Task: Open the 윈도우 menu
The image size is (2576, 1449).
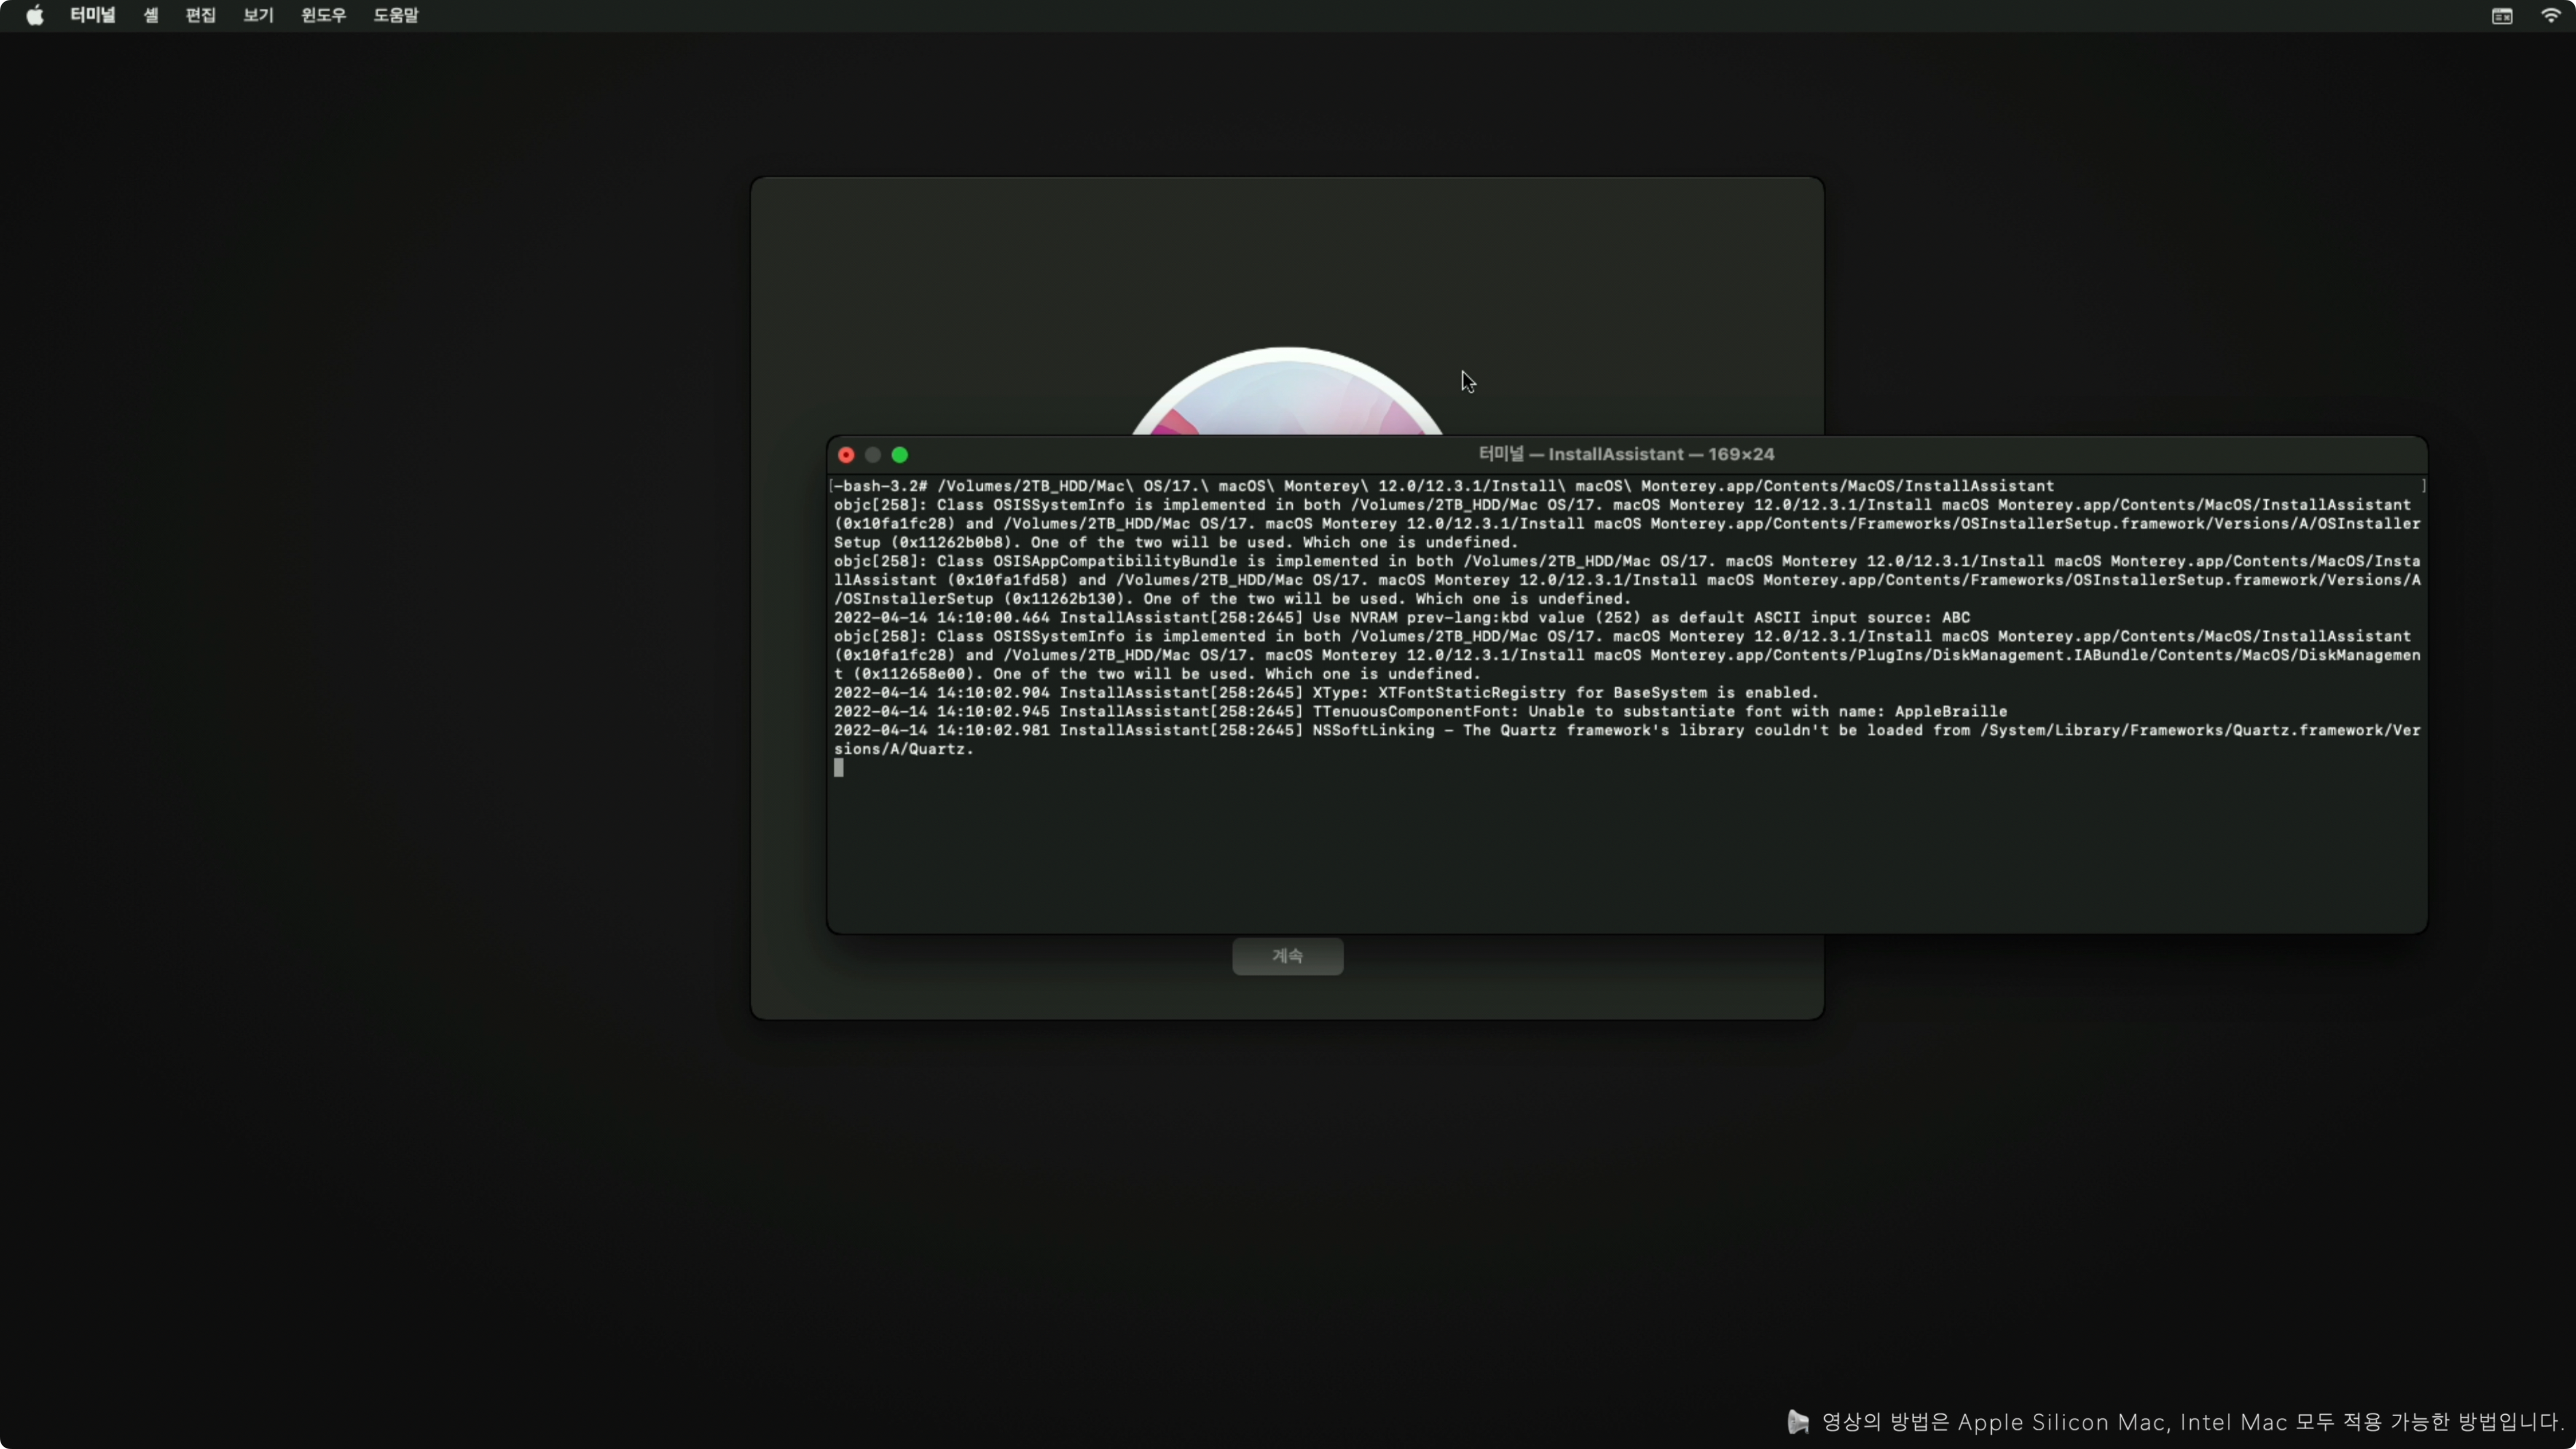Action: (323, 15)
